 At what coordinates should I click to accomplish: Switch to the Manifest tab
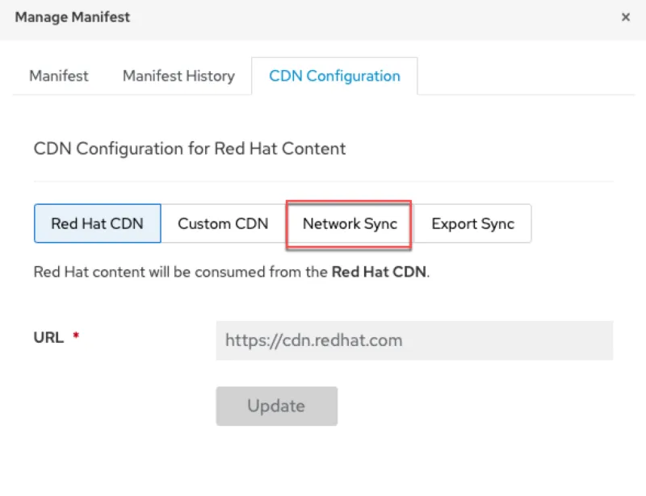click(57, 76)
